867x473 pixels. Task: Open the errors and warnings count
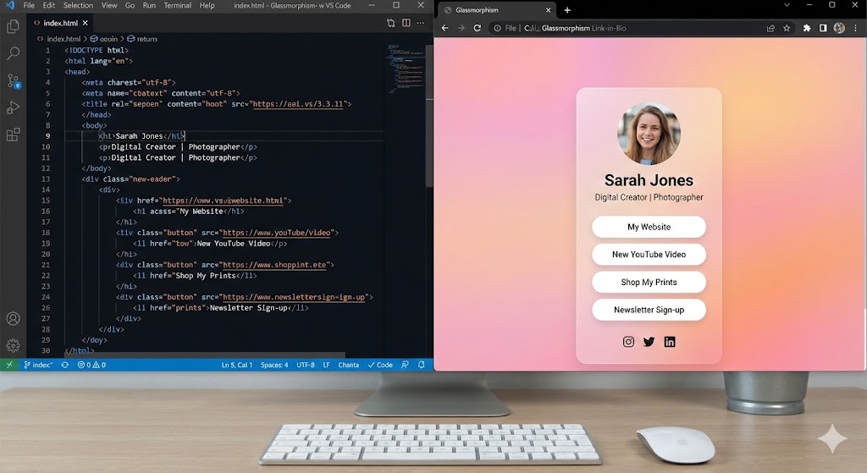tap(91, 365)
